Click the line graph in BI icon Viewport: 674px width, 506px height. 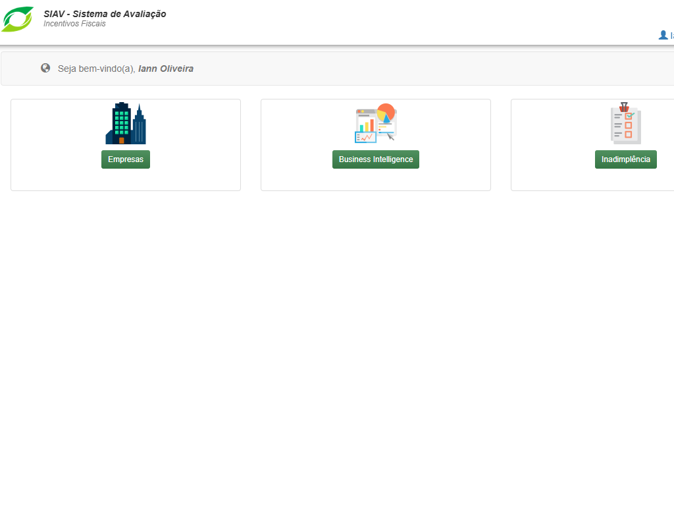[x=365, y=137]
